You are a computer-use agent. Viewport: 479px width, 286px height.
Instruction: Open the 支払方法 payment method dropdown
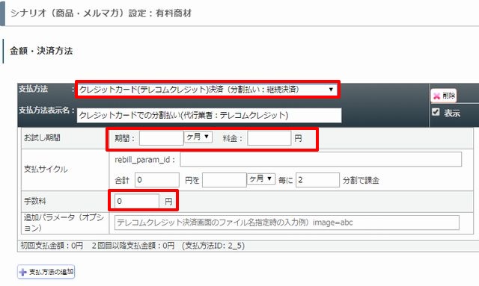point(207,90)
